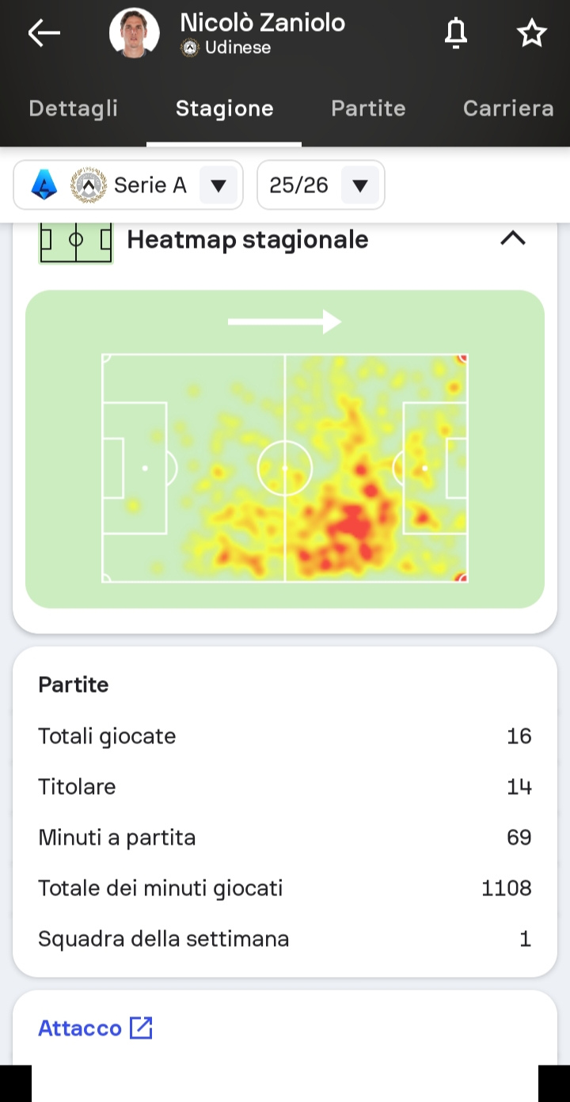
Task: Collapse the Heatmap stagionale section
Action: point(513,238)
